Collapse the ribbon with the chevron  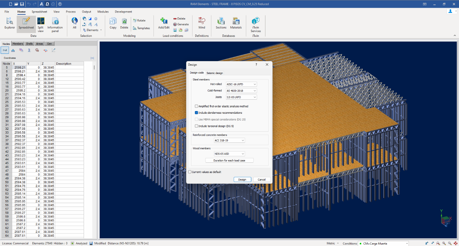pyautogui.click(x=455, y=36)
